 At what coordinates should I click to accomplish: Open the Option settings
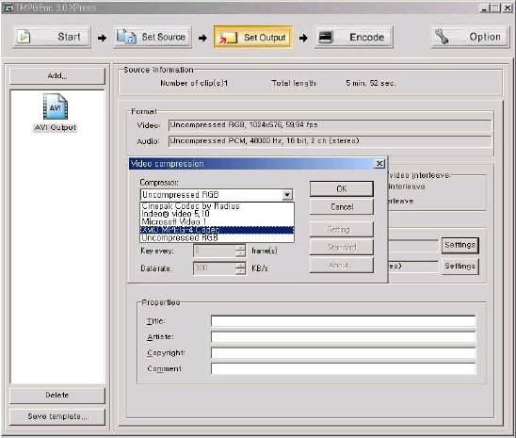tap(470, 37)
